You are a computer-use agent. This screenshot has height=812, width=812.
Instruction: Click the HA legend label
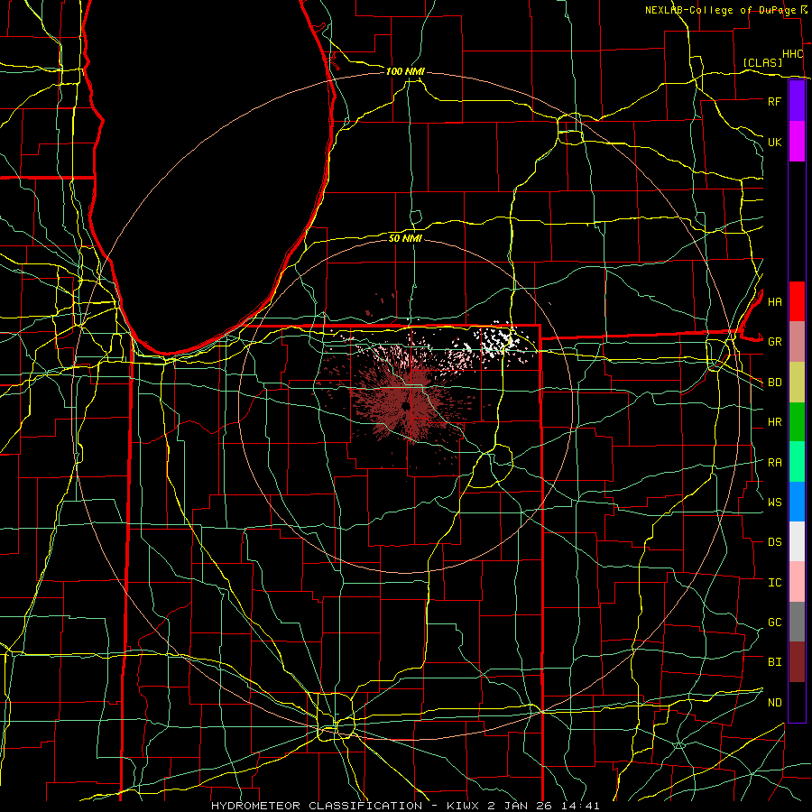coord(774,301)
